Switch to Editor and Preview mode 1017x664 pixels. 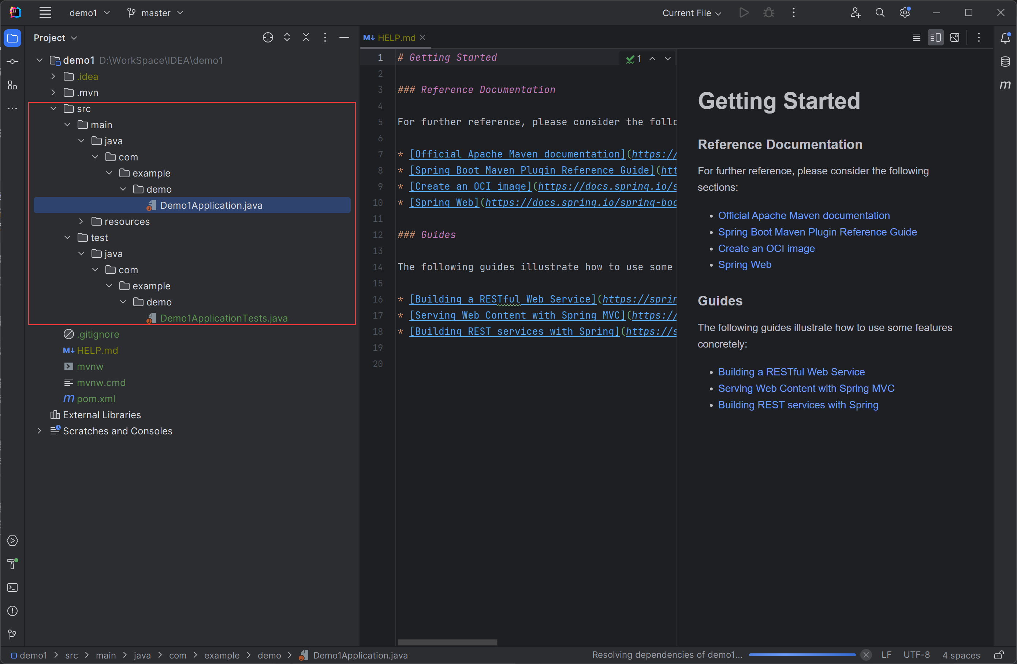point(935,38)
